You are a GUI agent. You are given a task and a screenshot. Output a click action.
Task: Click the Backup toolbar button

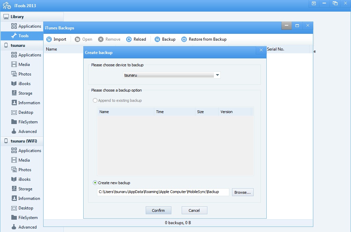click(165, 39)
